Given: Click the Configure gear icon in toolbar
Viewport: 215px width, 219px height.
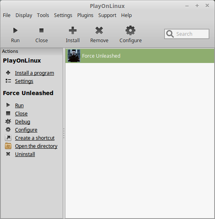Looking at the screenshot, I should coord(130,30).
